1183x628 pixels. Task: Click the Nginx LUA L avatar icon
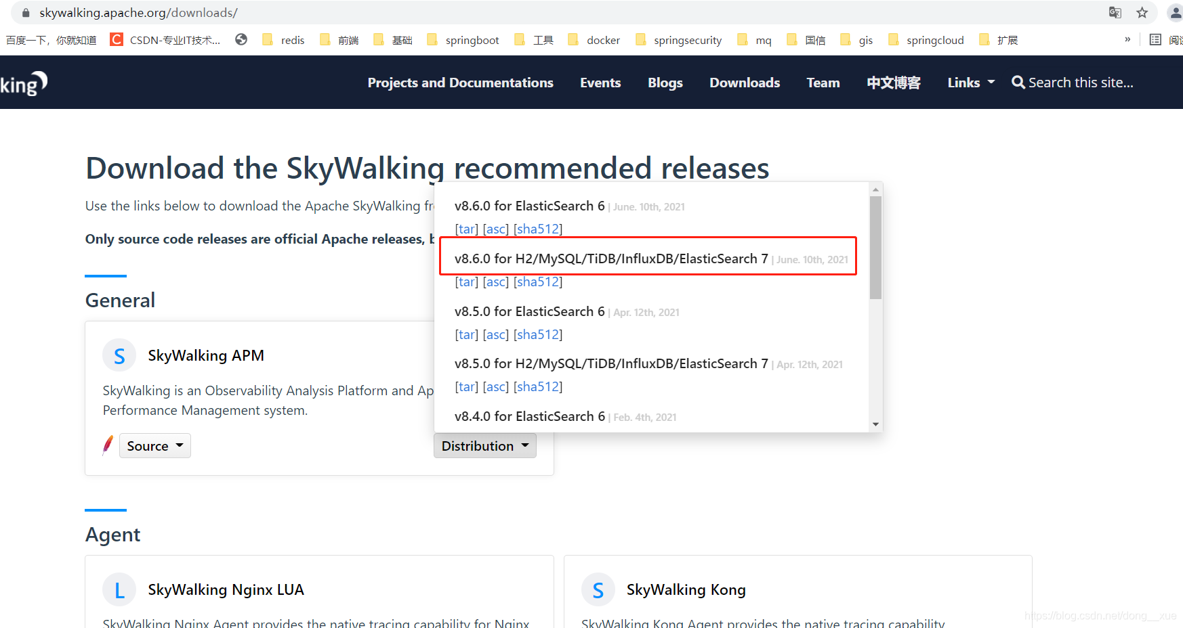click(x=119, y=589)
